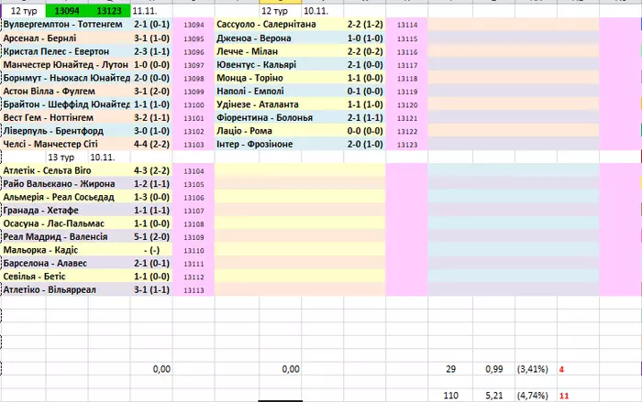Click 'Вест Гем - Ноттінгем' cell
Screen dimensions: 642x402
point(66,118)
